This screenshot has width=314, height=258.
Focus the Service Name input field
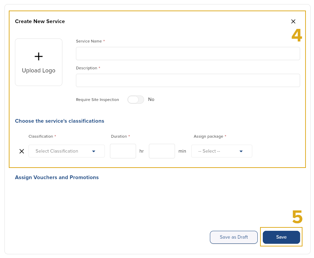188,54
